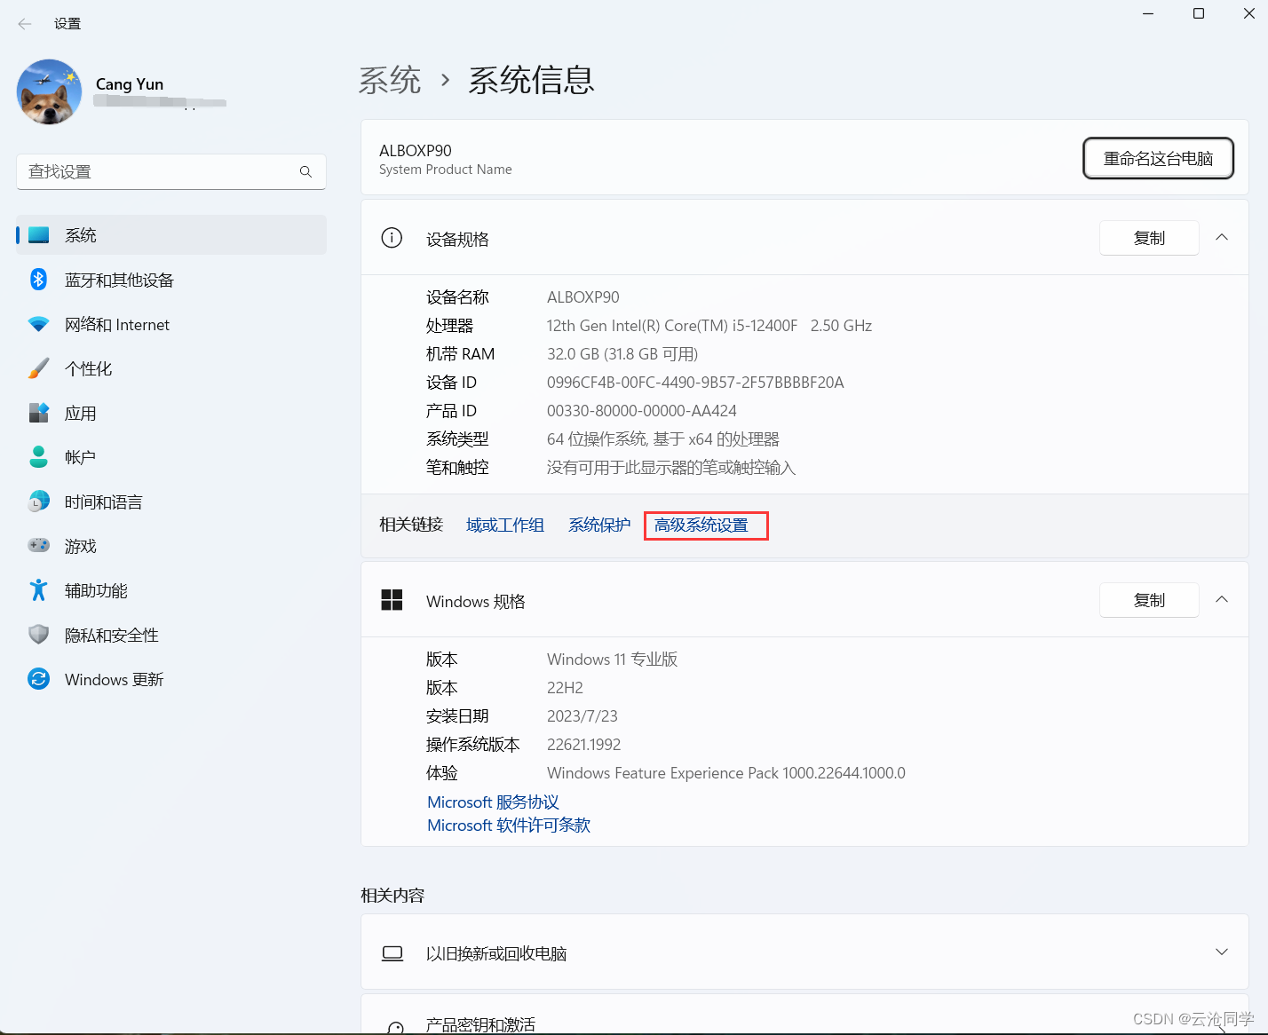This screenshot has width=1268, height=1035.
Task: Click the Cang Yun account name
Action: [x=130, y=84]
